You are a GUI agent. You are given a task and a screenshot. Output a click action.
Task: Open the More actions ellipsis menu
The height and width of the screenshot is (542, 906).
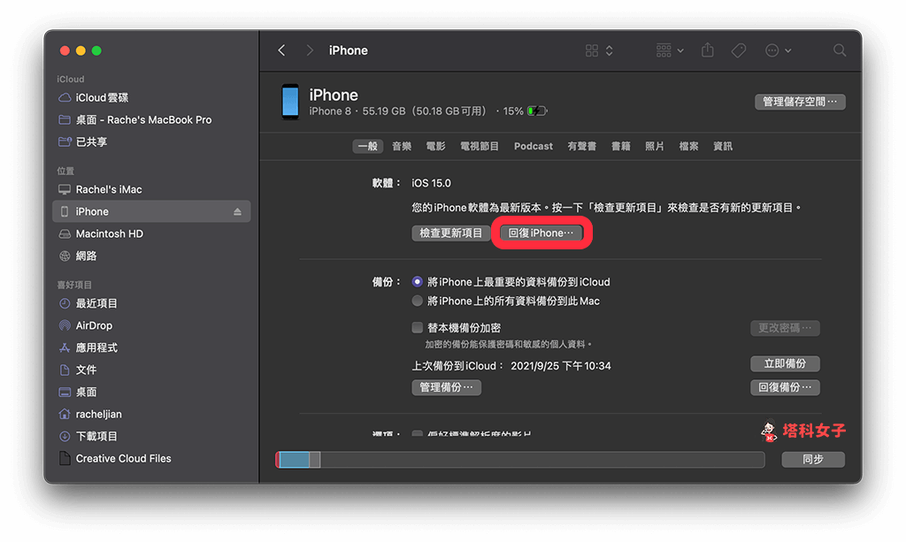pos(778,50)
